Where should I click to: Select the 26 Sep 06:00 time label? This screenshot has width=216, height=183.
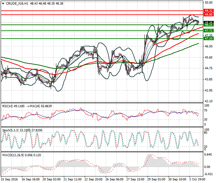pyautogui.click(x=115, y=179)
